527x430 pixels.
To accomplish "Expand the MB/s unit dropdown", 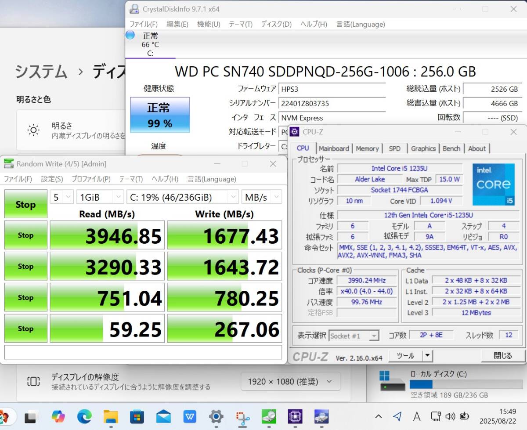I will tap(261, 197).
